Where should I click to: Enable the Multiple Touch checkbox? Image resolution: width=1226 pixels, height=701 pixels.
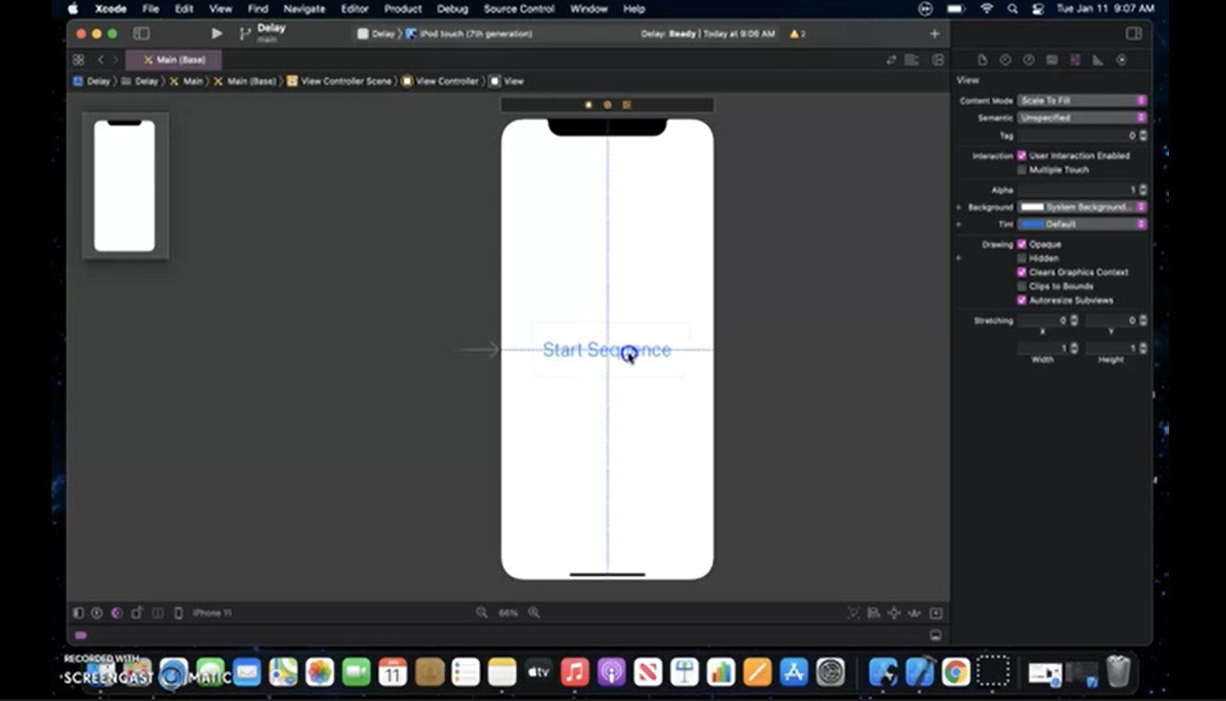pyautogui.click(x=1022, y=170)
